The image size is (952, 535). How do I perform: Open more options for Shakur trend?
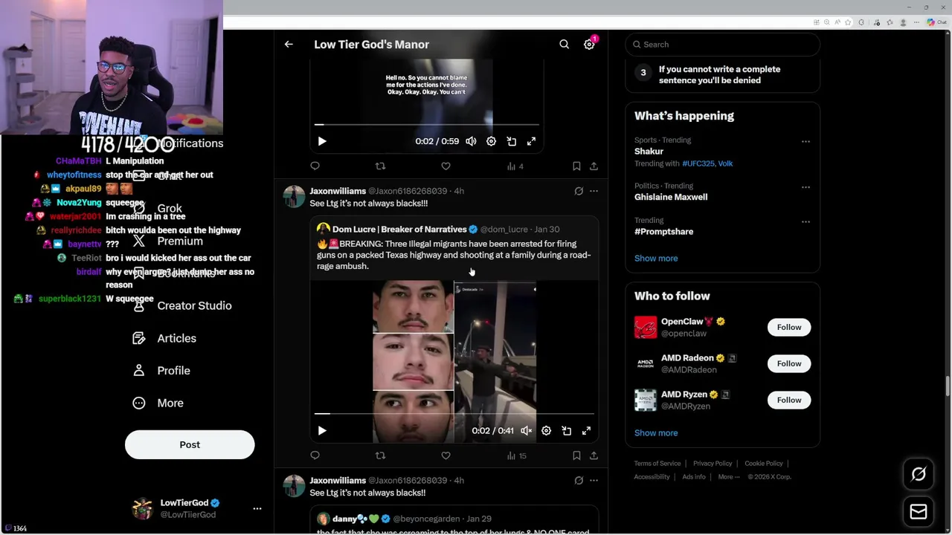click(x=805, y=141)
